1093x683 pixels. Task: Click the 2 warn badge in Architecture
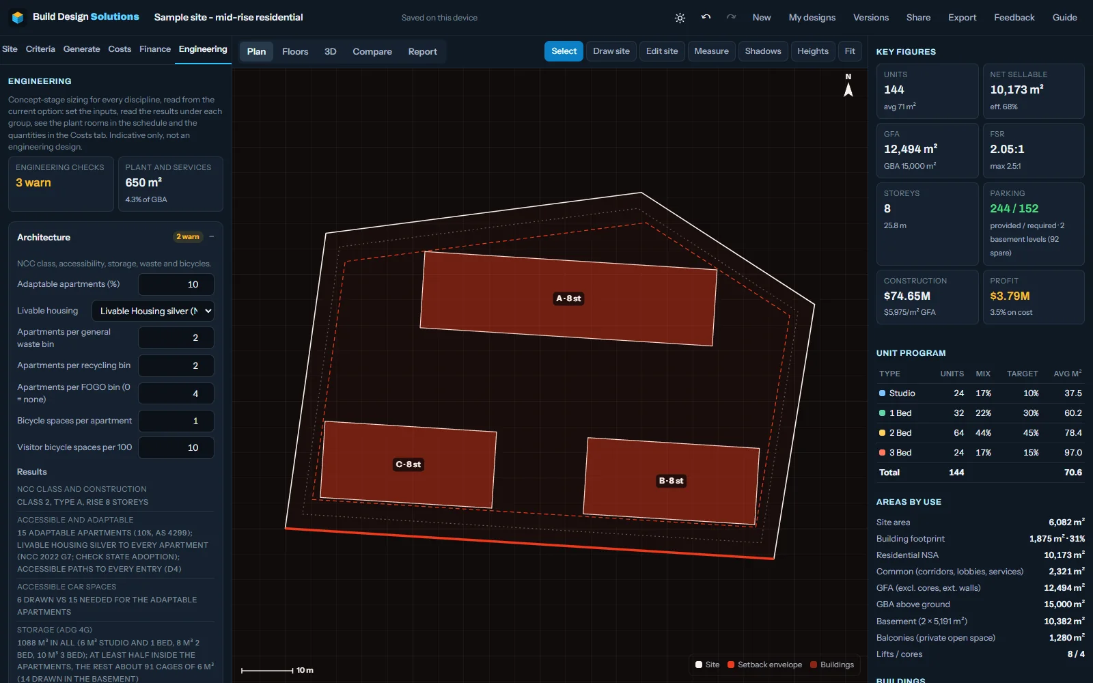pos(188,237)
